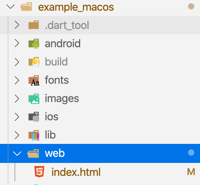200x185 pixels.
Task: Select the images folder label
Action: coord(62,99)
